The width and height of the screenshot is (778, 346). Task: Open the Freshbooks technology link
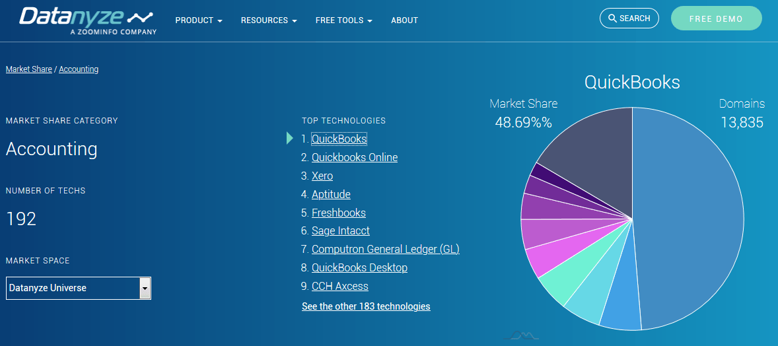click(338, 213)
